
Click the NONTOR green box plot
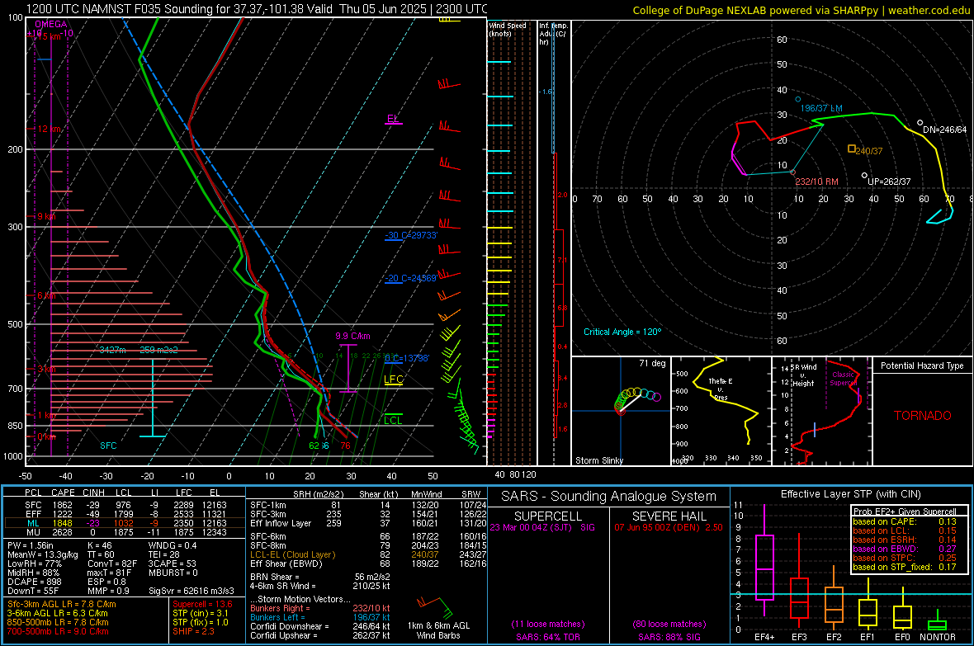[937, 625]
